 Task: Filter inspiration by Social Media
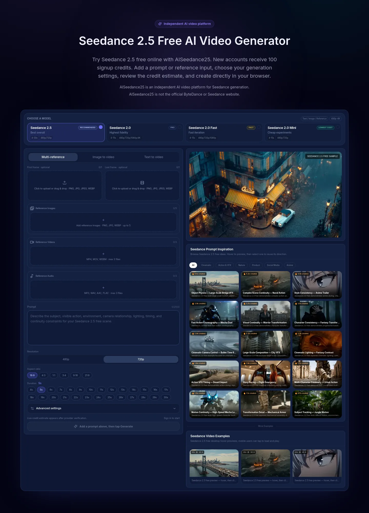273,265
